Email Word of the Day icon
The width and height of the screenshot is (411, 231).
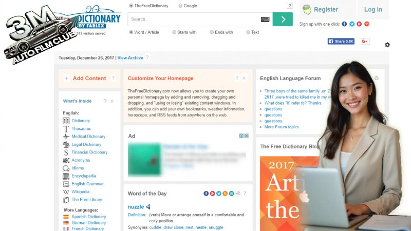(231, 194)
